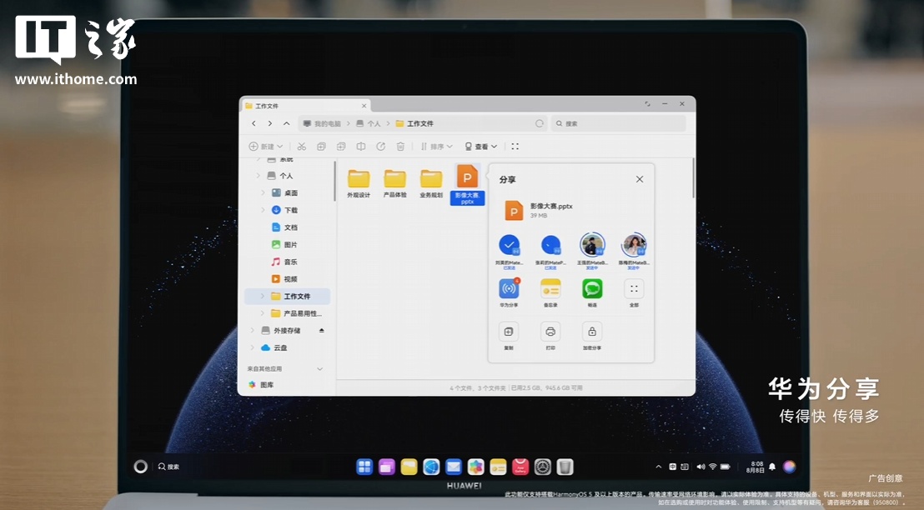Expand the 云盘 tree node
Viewport: 924px width, 510px height.
[252, 347]
